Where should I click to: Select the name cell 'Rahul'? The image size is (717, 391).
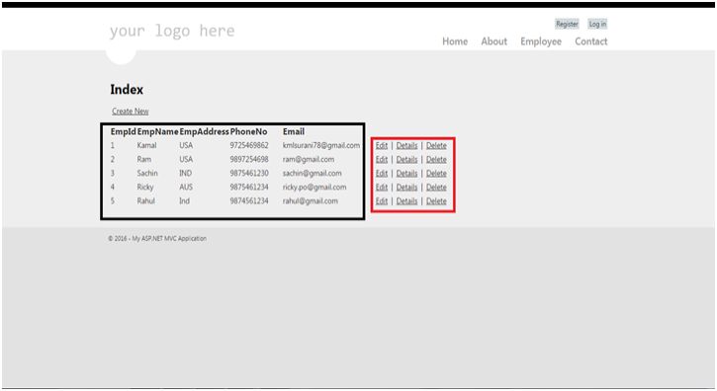coord(145,200)
